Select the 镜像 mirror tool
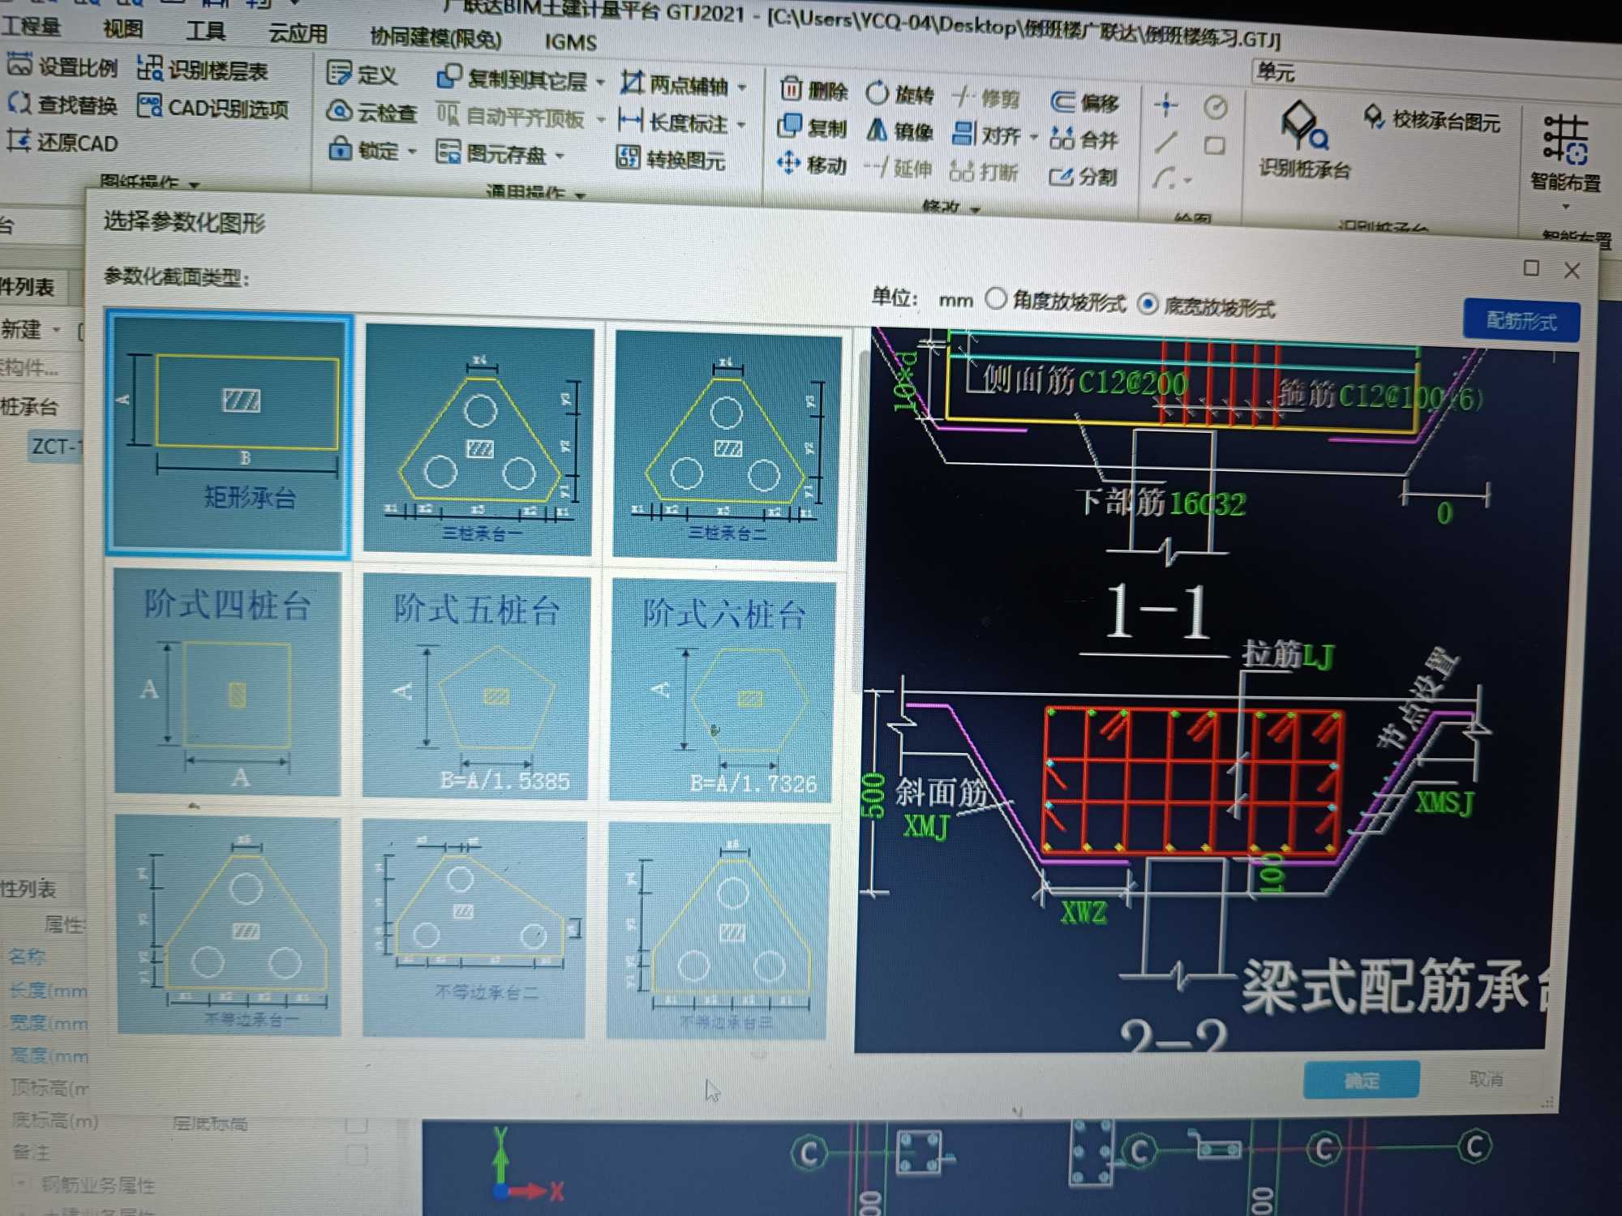Image resolution: width=1622 pixels, height=1216 pixels. click(900, 131)
